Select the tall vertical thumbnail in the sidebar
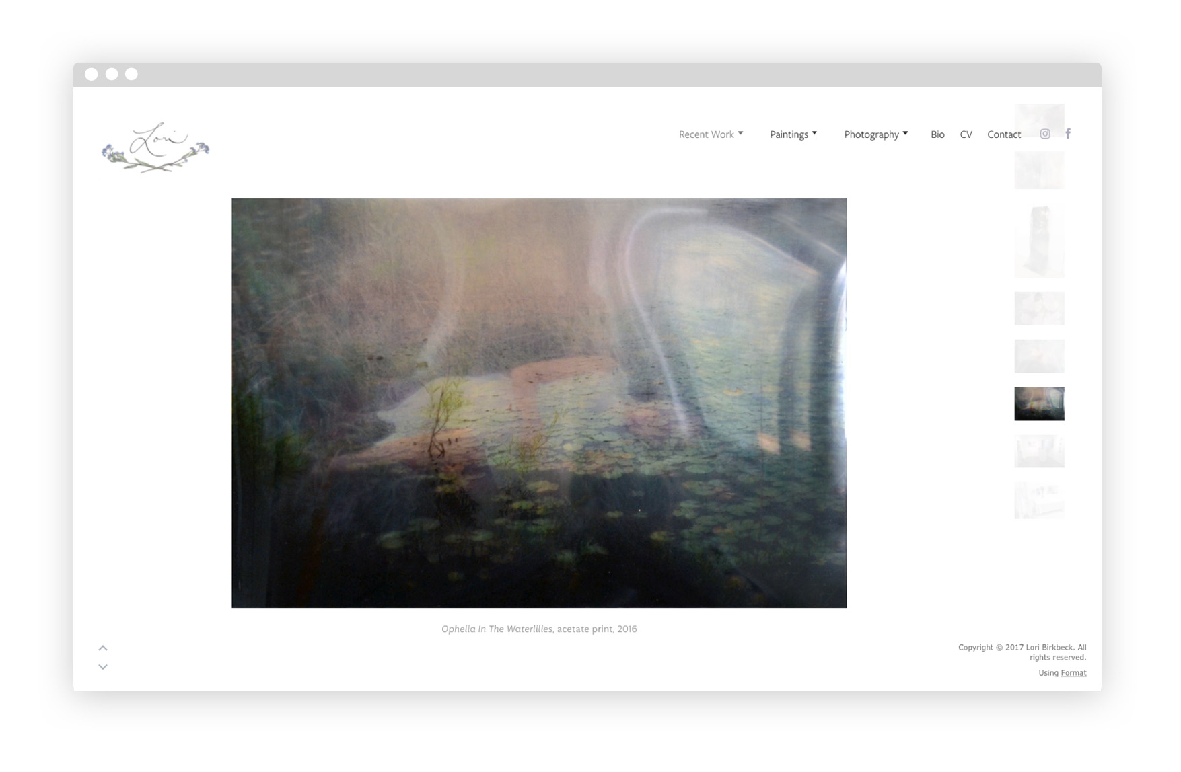Viewport: 1181px width, 772px height. 1038,241
